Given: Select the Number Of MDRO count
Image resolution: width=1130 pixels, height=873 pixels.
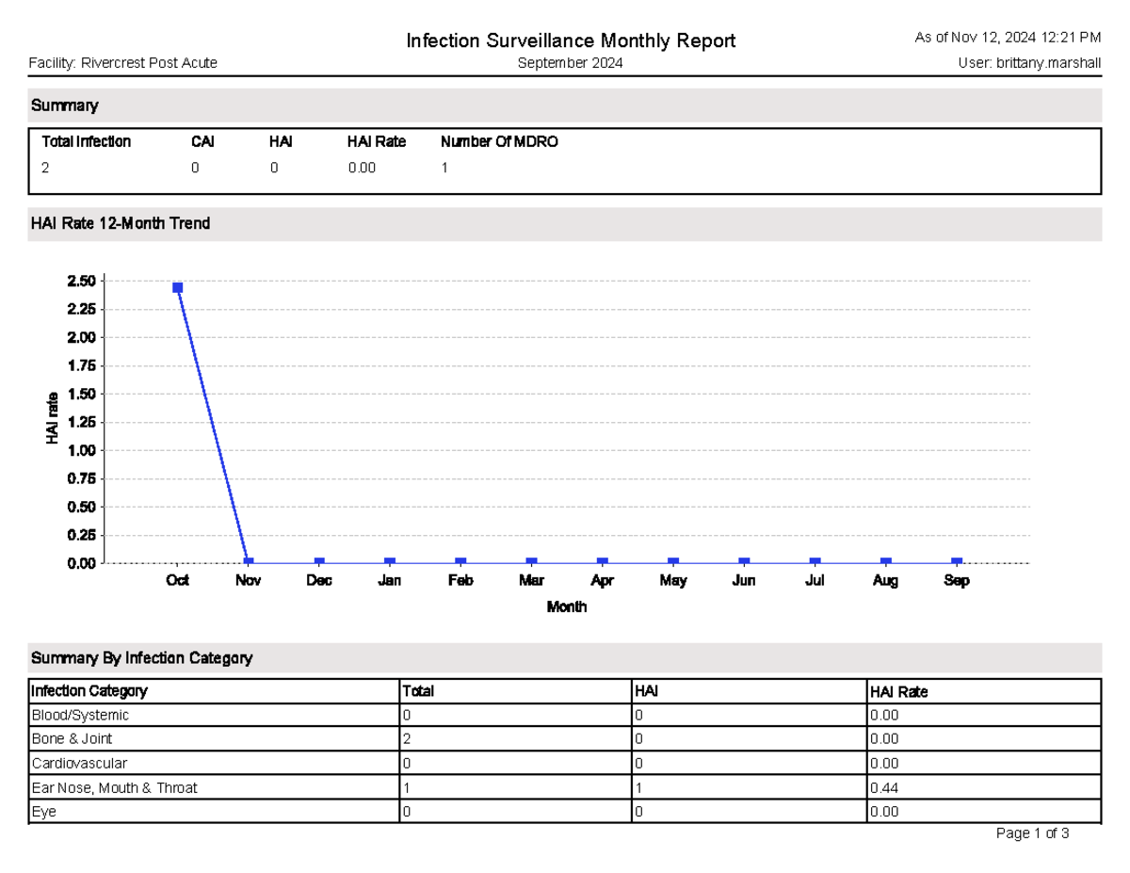Looking at the screenshot, I should [x=445, y=168].
